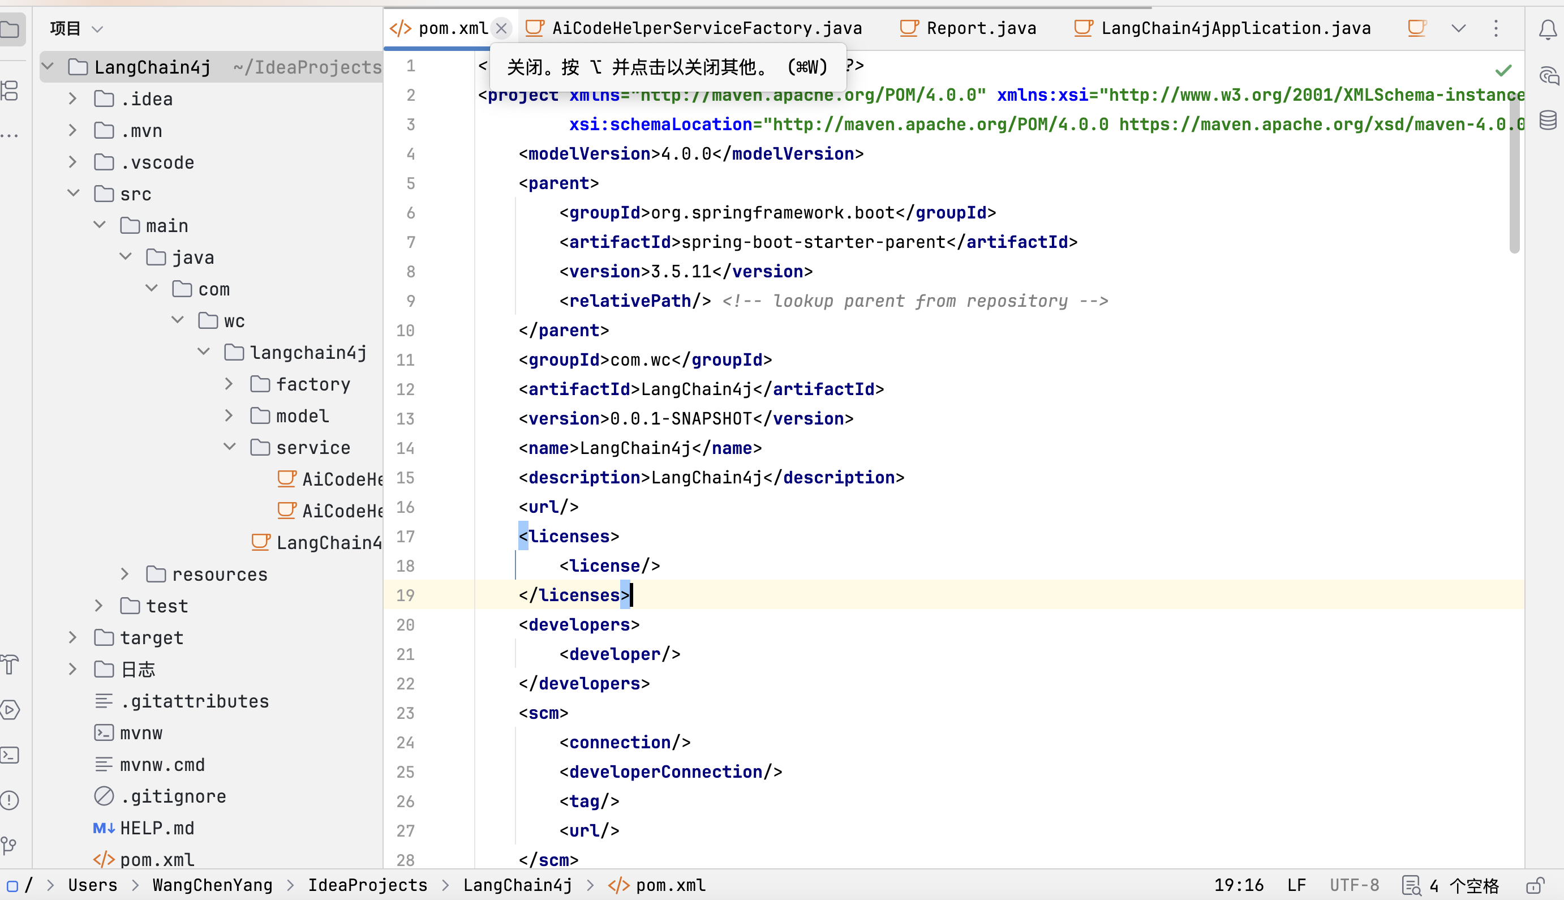Click the editor vertical scrollbar thumb
This screenshot has width=1564, height=900.
click(1514, 173)
